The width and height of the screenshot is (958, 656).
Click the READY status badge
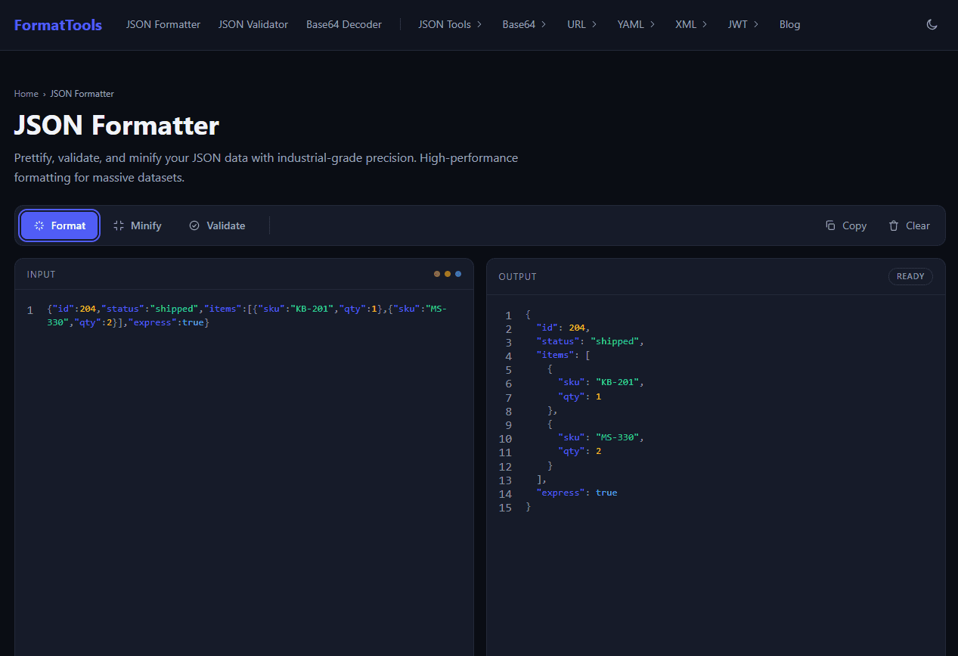(x=910, y=276)
